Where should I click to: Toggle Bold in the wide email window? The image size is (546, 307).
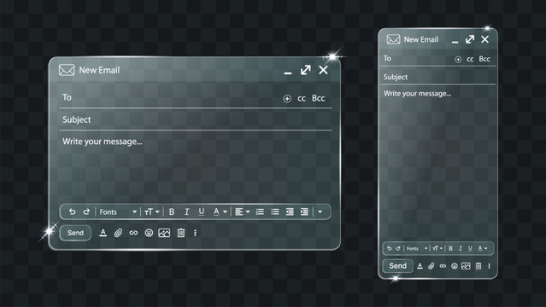coord(172,211)
